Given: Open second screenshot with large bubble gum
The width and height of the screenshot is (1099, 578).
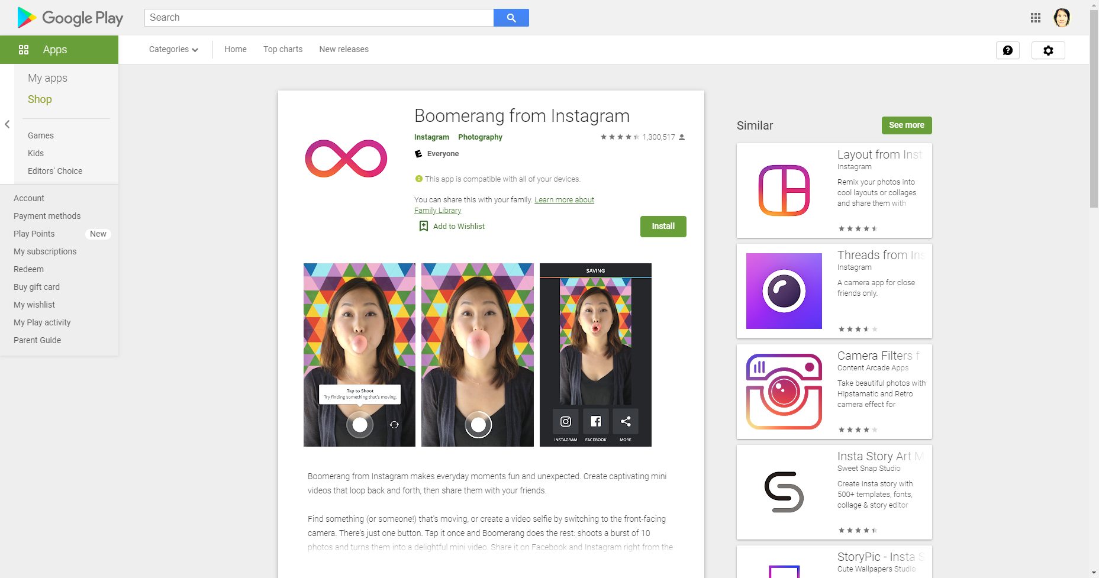Looking at the screenshot, I should click(478, 355).
